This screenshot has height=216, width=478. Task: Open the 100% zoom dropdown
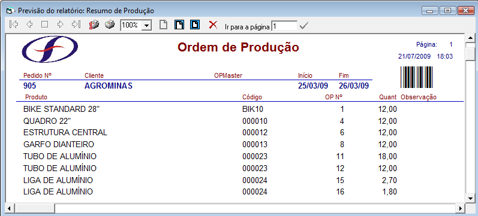click(147, 25)
